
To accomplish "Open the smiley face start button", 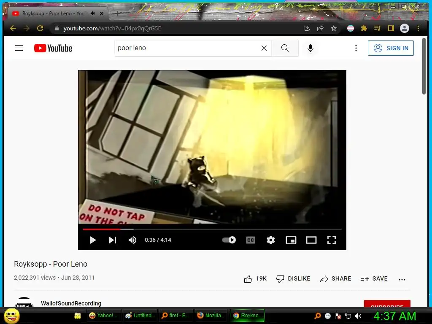I will [x=11, y=316].
